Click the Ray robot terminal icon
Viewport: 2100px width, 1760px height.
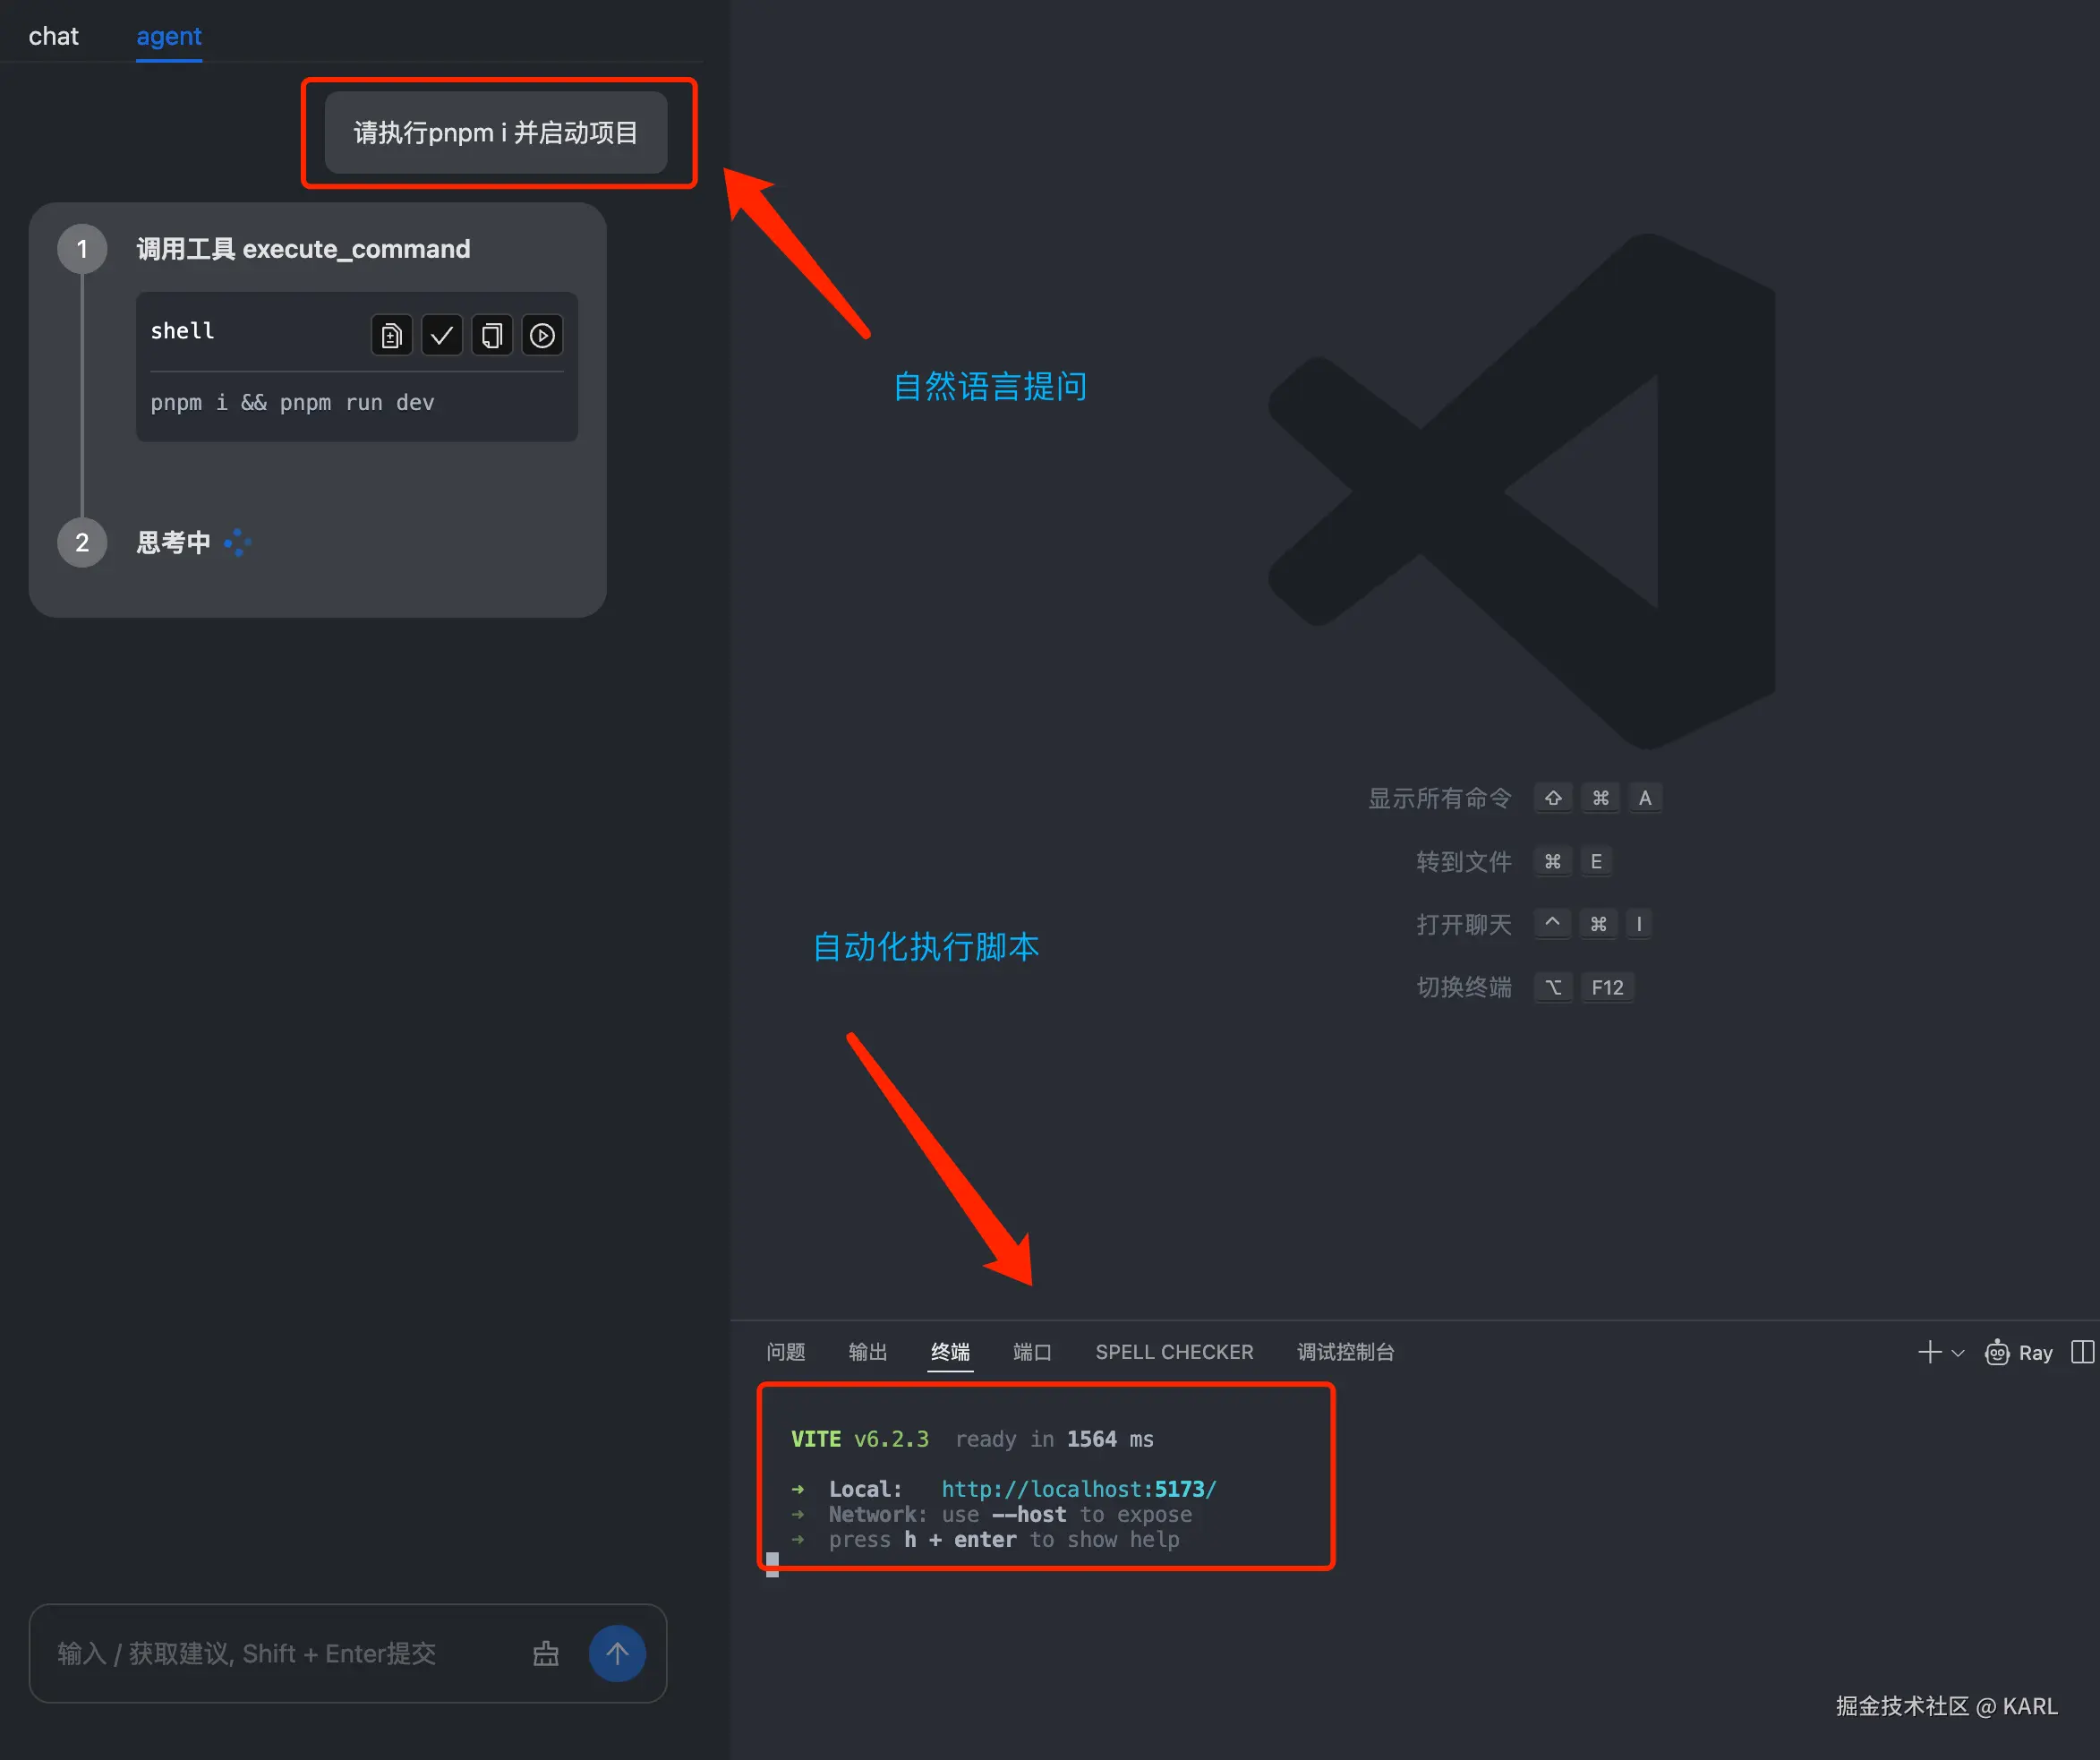[x=1997, y=1352]
